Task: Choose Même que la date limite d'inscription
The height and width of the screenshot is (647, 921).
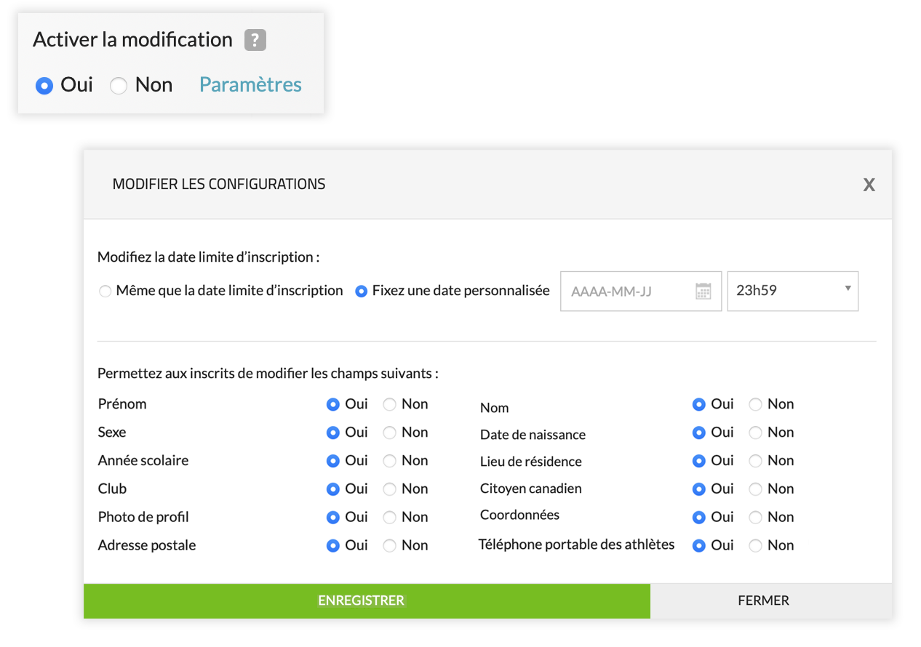Action: coord(105,292)
